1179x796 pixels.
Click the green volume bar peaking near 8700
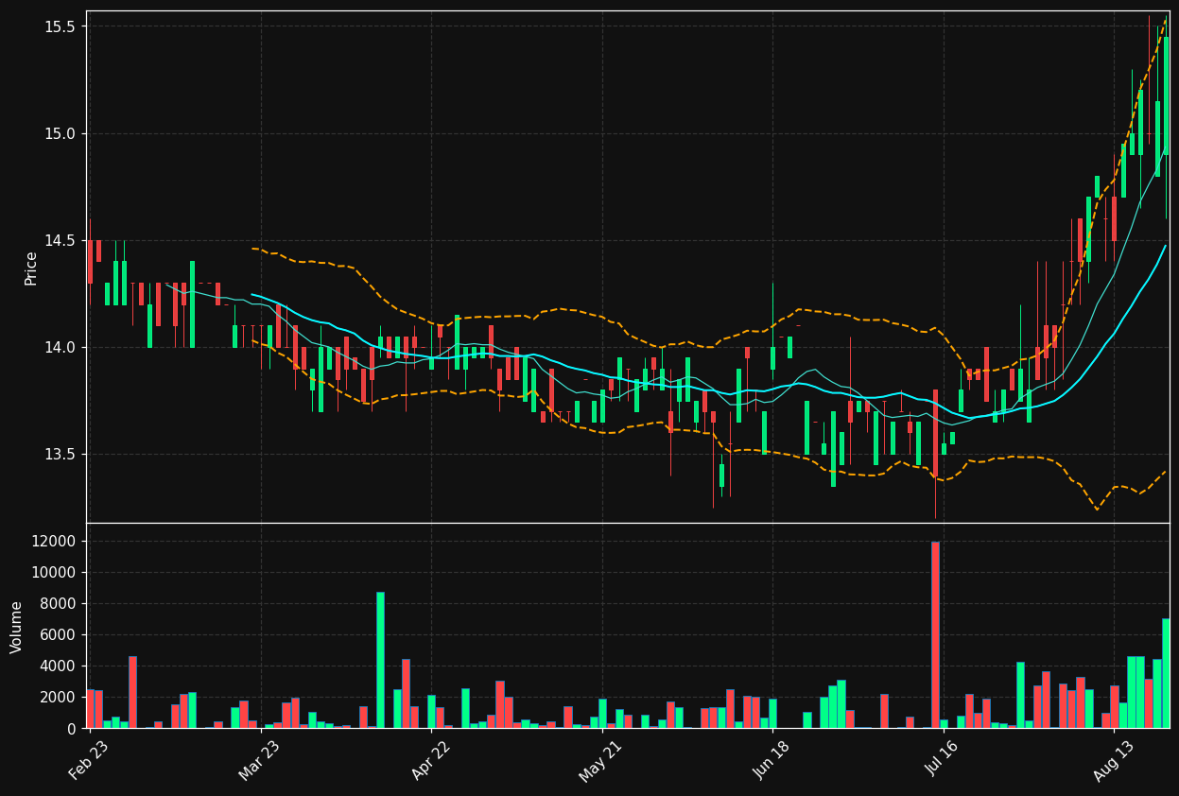coord(380,660)
